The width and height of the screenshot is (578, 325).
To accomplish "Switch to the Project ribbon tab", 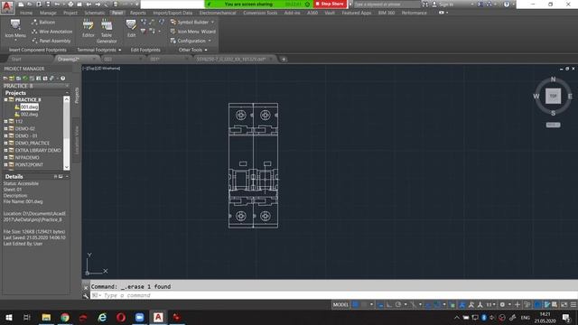I will pos(70,13).
